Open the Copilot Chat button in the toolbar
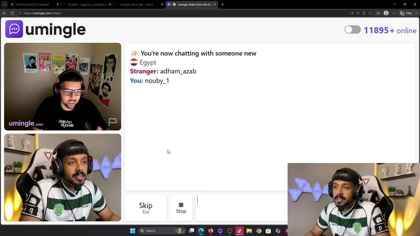This screenshot has height=236, width=420. pos(406,13)
